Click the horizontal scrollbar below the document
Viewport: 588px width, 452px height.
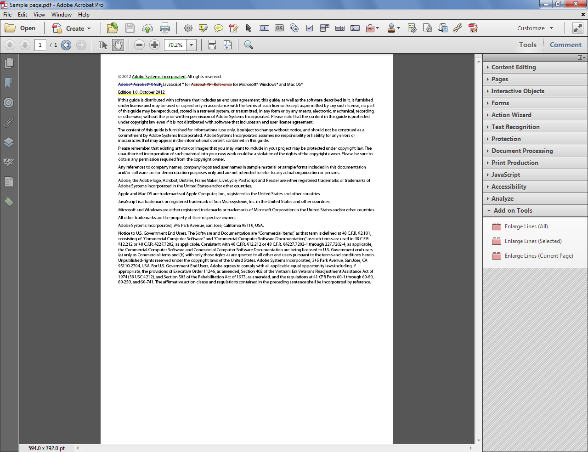276,448
